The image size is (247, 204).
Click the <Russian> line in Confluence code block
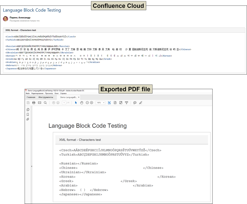(x=38, y=46)
